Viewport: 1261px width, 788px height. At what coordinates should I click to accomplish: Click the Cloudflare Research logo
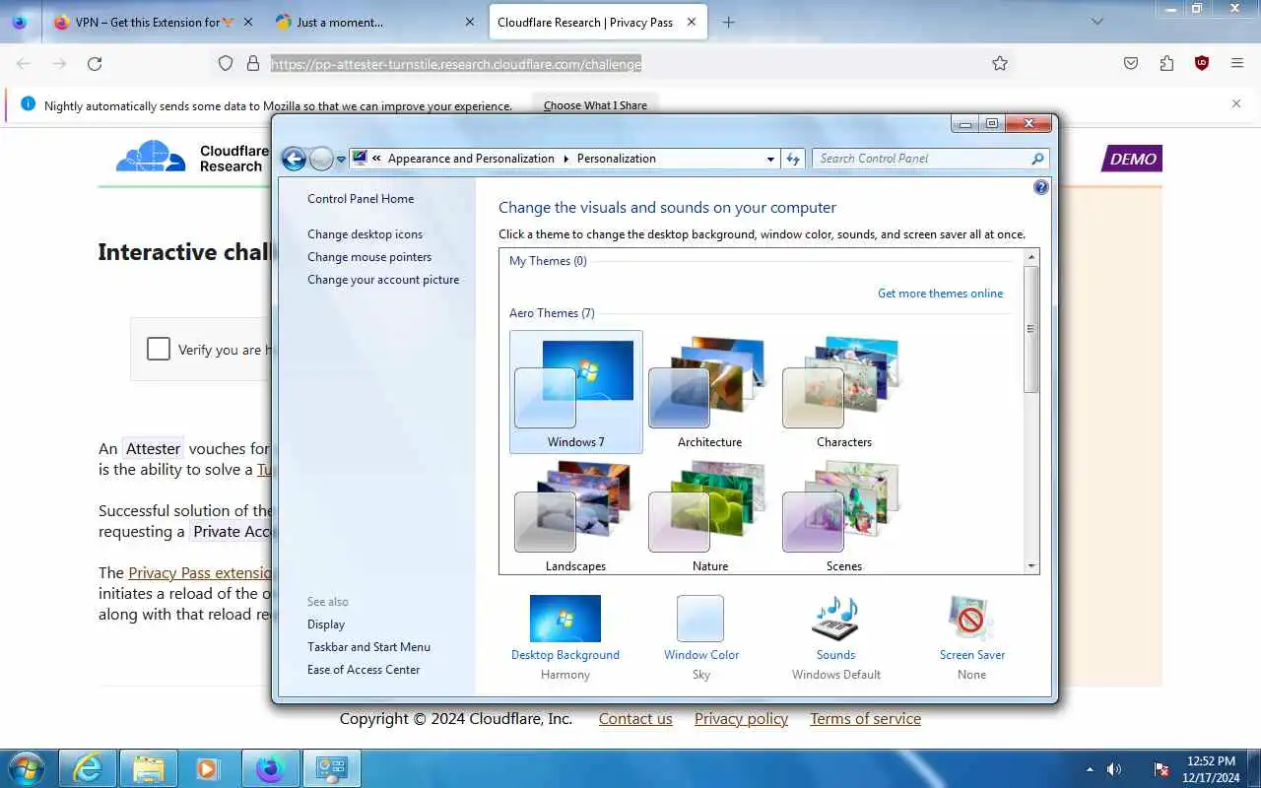(x=192, y=158)
